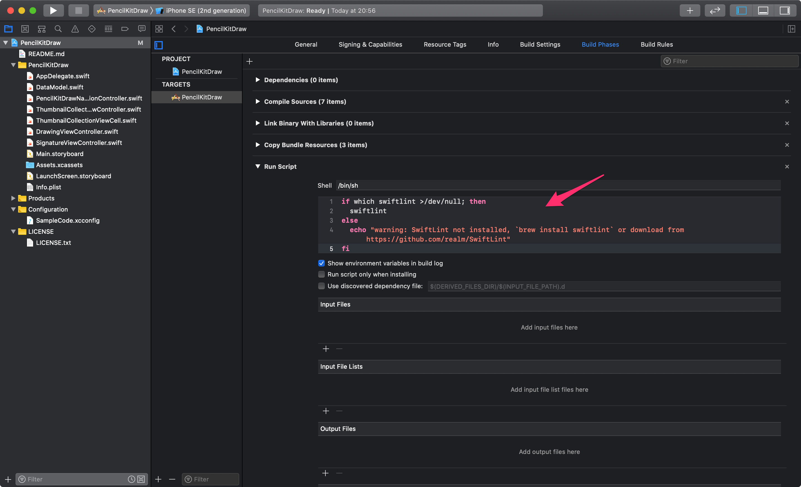
Task: Open the Library plus button
Action: 689,10
